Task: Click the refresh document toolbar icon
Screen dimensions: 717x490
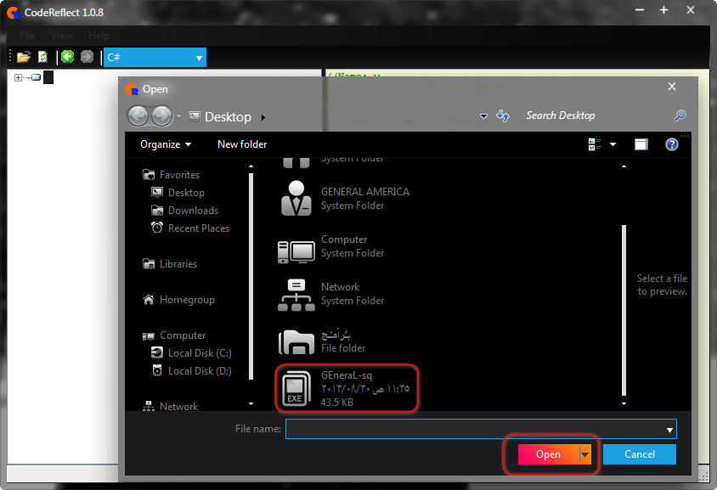Action: tap(42, 57)
